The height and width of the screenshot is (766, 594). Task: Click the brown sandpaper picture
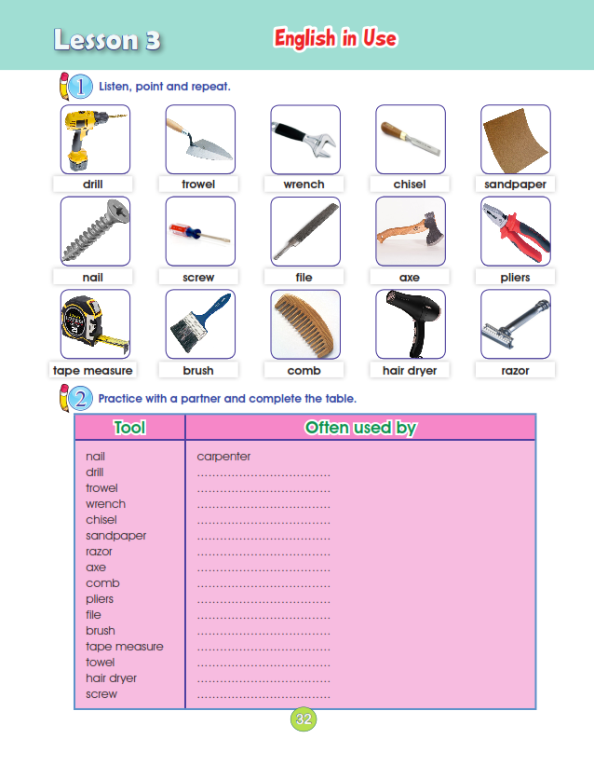click(x=515, y=139)
